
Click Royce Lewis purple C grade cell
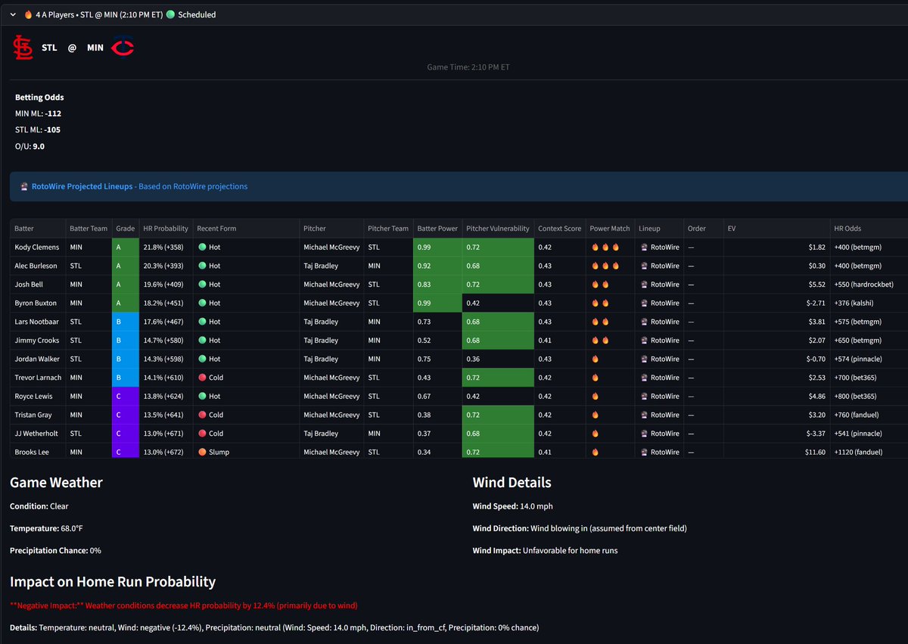point(126,396)
